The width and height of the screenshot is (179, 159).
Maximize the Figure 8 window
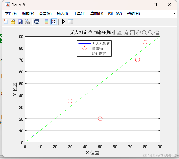pos(155,5)
